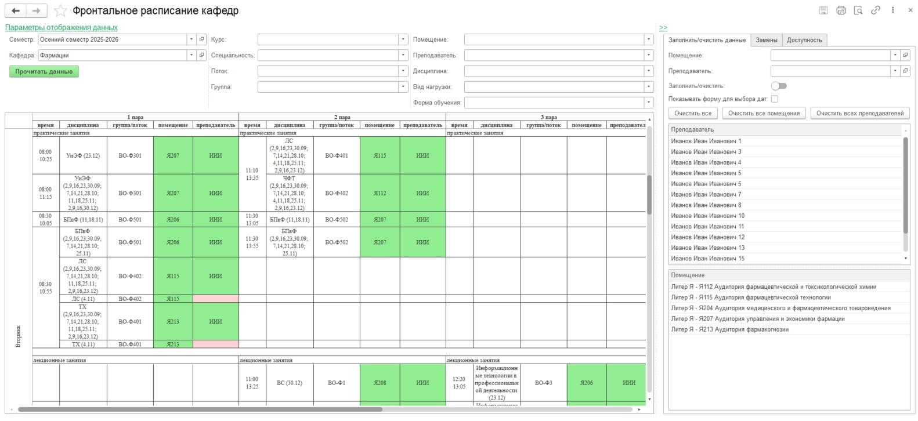Toggle the Заполнить/очистить switch
Viewport: 918px width, 421px height.
coord(779,86)
